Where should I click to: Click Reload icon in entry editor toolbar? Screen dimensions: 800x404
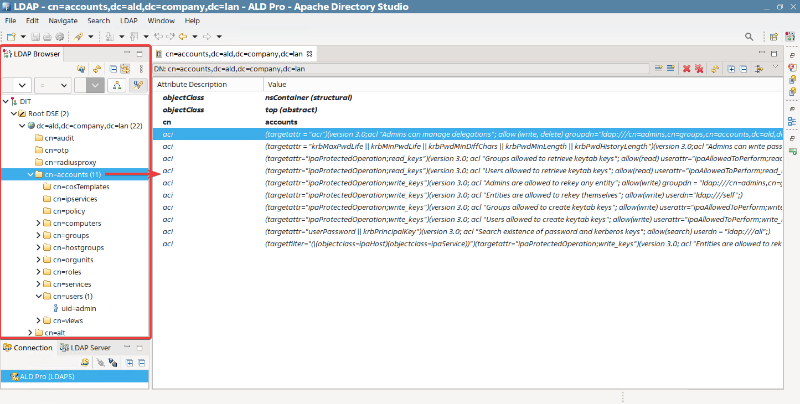click(x=715, y=69)
